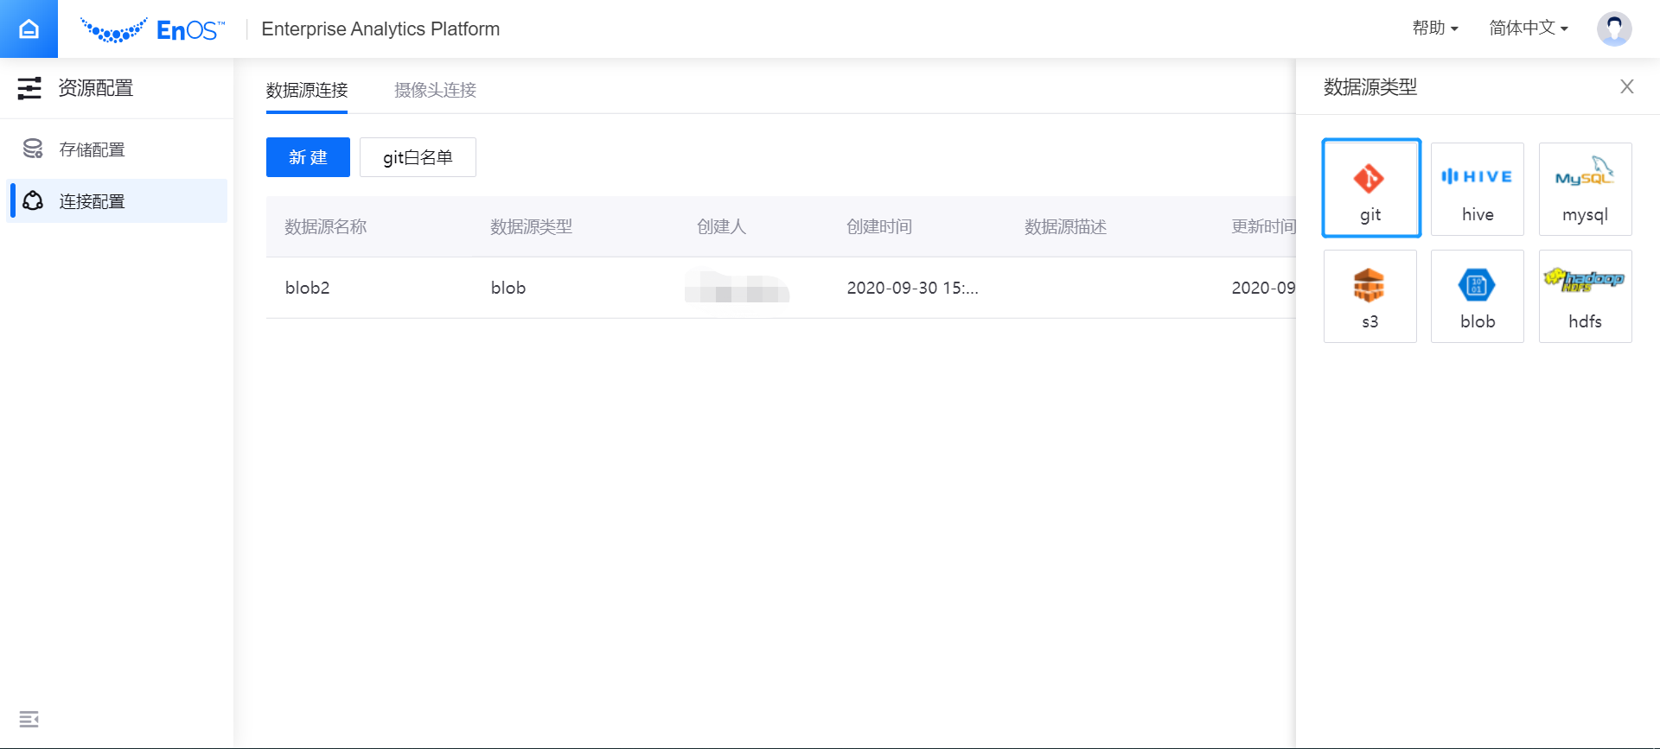Close the 数据源类型 panel
The height and width of the screenshot is (749, 1660).
(1626, 86)
